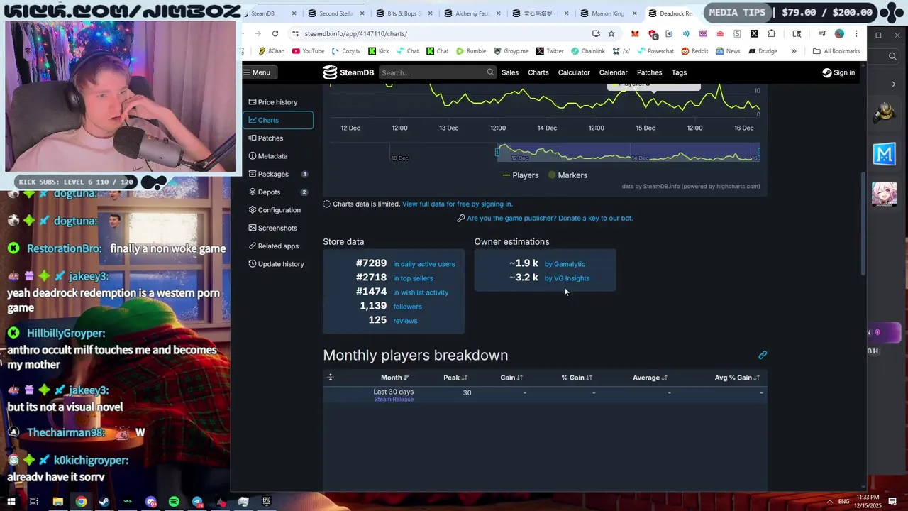
Task: Select Update history in the sidebar
Action: pos(277,264)
